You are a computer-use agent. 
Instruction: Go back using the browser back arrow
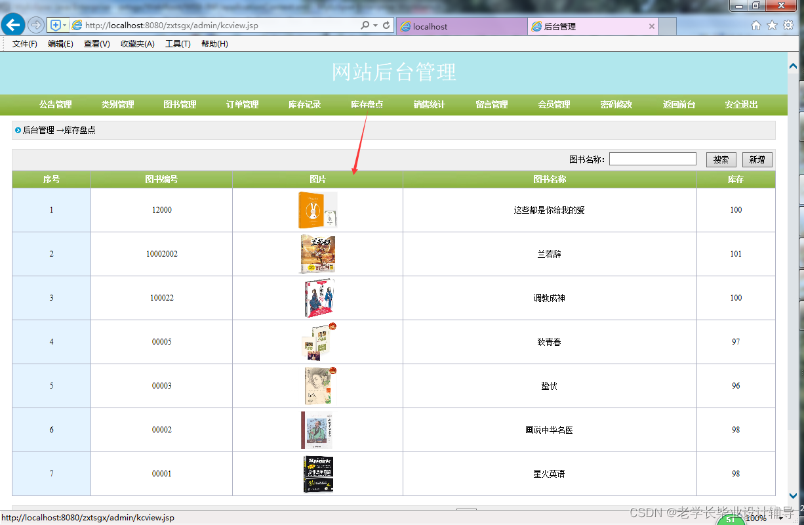(x=13, y=24)
